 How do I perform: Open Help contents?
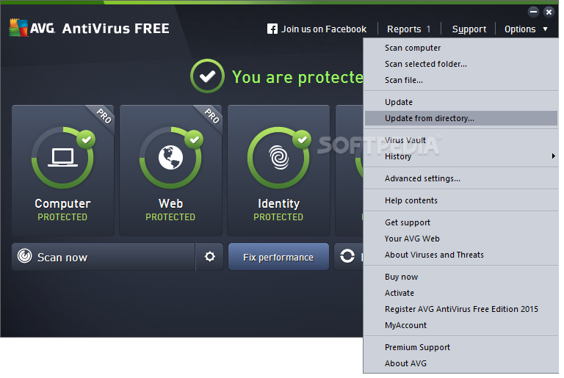tap(460, 200)
